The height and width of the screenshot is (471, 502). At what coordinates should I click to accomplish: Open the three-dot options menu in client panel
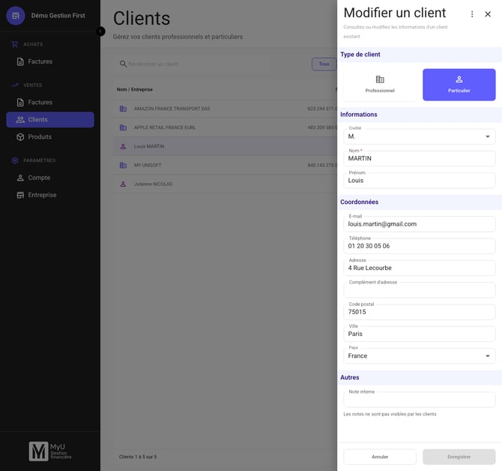[472, 14]
